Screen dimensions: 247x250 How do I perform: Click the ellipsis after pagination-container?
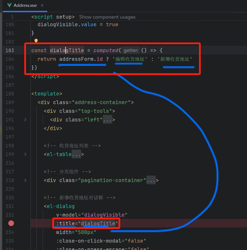coord(151,180)
